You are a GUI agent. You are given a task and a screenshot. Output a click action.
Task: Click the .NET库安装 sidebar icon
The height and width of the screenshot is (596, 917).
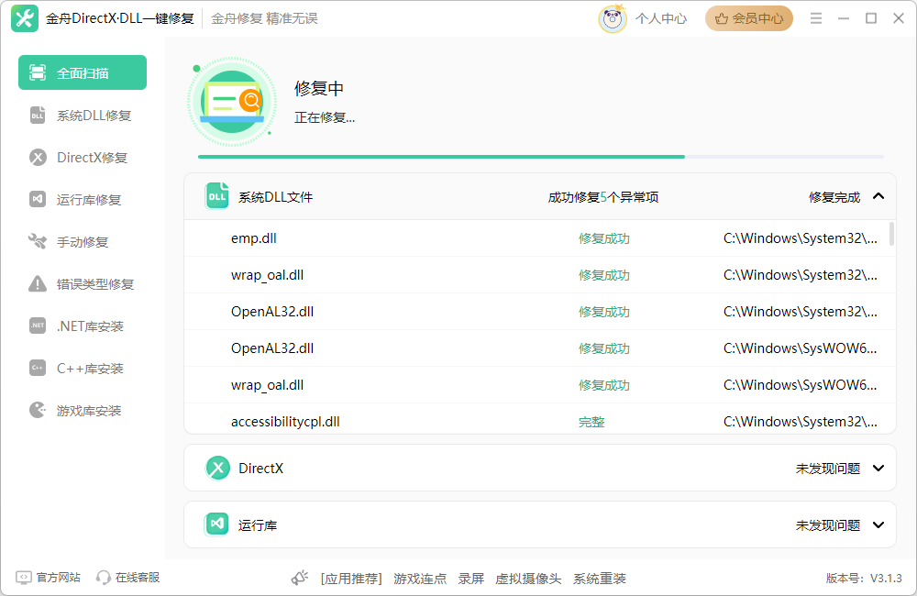click(38, 326)
